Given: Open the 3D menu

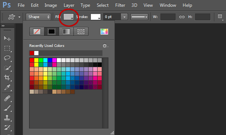Looking at the screenshot, I should pyautogui.click(x=134, y=5).
